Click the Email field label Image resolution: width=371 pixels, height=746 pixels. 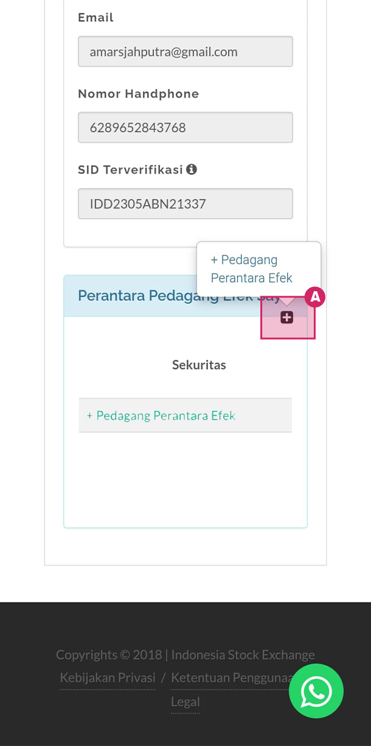pos(95,18)
